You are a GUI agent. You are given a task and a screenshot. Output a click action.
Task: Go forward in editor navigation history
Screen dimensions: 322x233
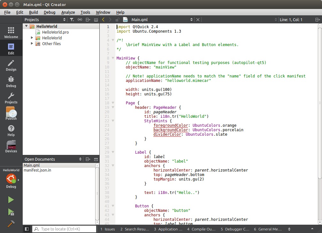pyautogui.click(x=110, y=20)
